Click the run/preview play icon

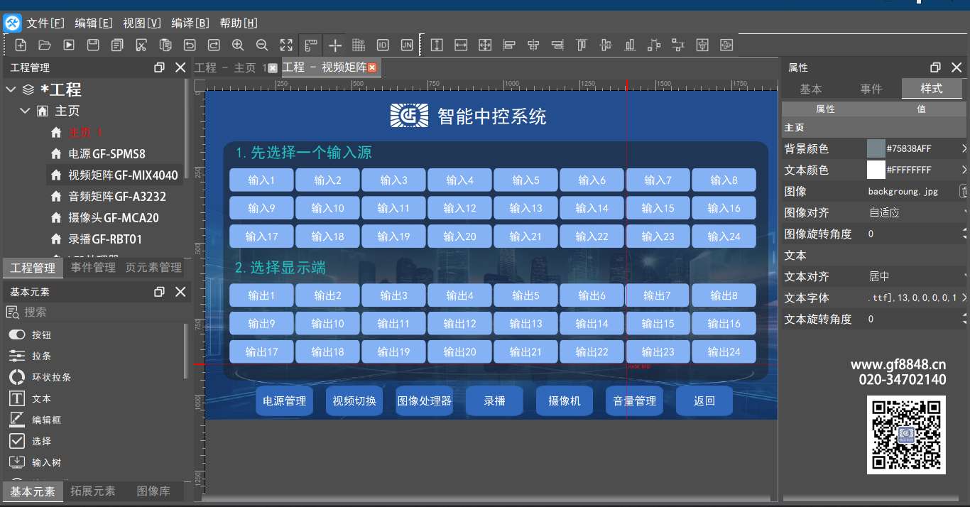pyautogui.click(x=69, y=45)
